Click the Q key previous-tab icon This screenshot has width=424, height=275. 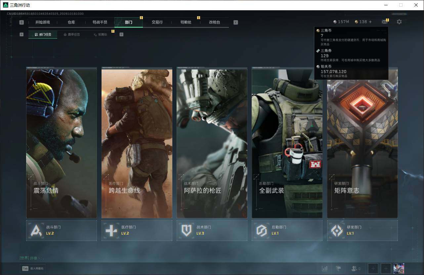pyautogui.click(x=21, y=22)
